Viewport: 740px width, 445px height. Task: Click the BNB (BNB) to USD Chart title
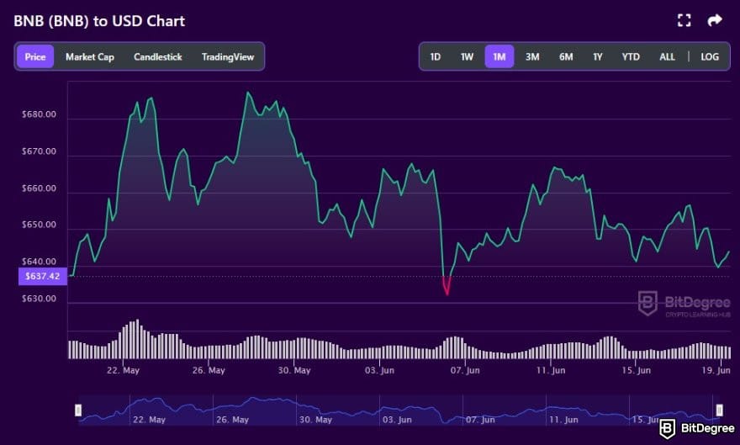click(99, 21)
